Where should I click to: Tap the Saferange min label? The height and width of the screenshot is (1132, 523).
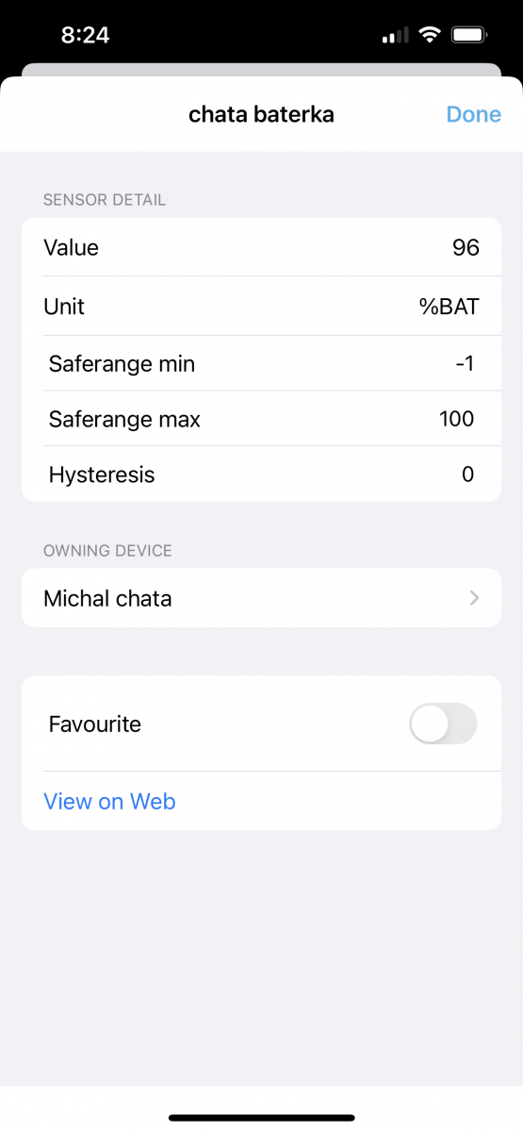(122, 363)
